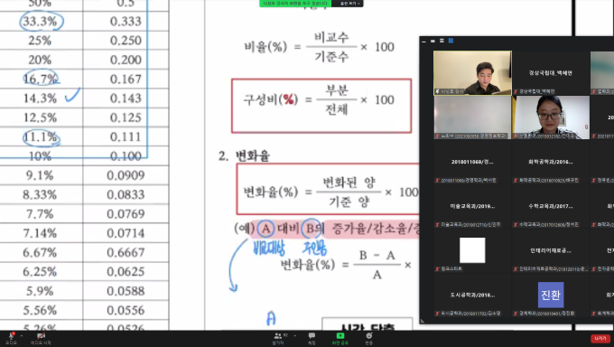Viewport: 614px width, 347px height.
Task: Expand the arrow beside the Participants icon
Action: click(x=294, y=335)
